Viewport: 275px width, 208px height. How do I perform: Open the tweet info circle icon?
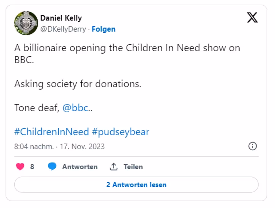point(253,146)
